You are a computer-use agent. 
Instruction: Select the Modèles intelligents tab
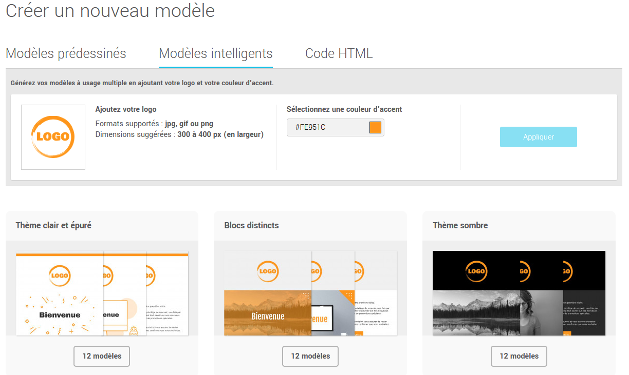click(216, 53)
